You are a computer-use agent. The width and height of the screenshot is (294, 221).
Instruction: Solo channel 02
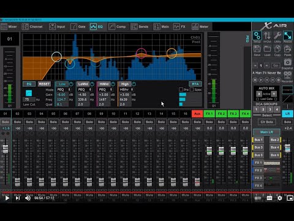tap(17, 122)
